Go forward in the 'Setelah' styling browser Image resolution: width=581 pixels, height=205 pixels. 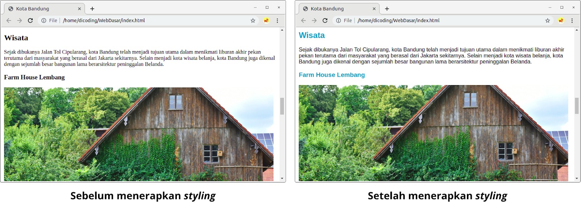[314, 21]
